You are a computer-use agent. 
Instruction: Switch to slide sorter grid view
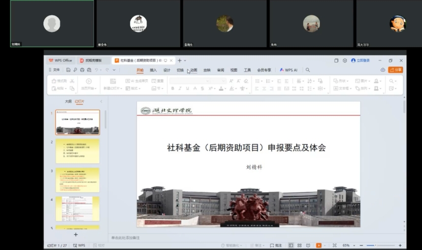299,245
